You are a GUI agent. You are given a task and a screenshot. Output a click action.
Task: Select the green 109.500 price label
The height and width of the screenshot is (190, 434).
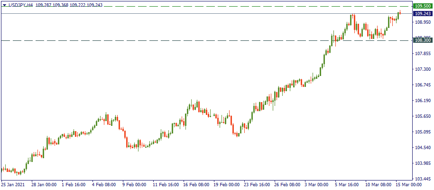[x=422, y=6]
